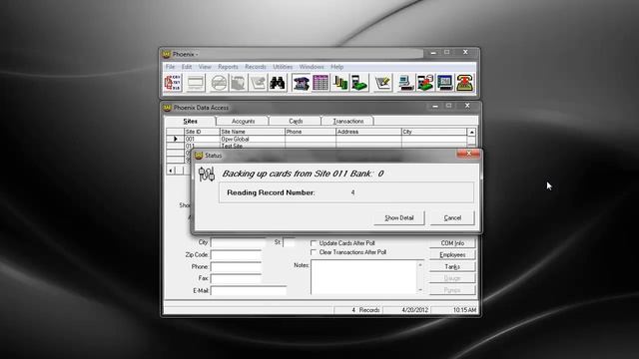The width and height of the screenshot is (639, 359).
Task: Open the File menu
Action: point(171,67)
